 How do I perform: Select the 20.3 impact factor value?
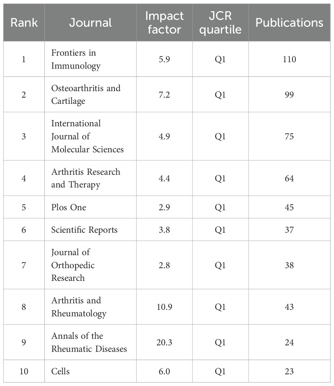pos(164,342)
